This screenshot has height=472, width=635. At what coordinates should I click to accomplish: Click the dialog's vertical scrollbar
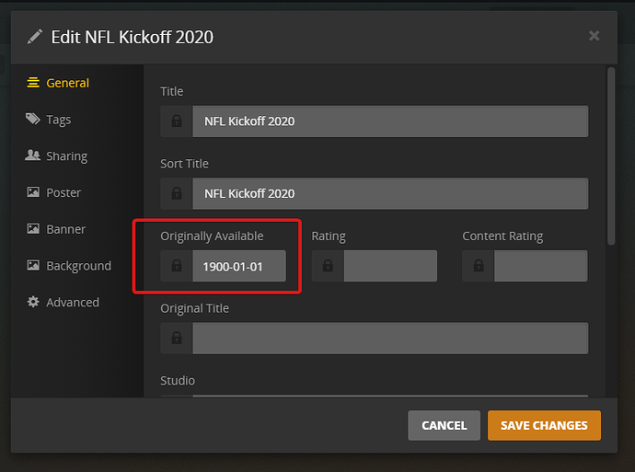(x=610, y=156)
